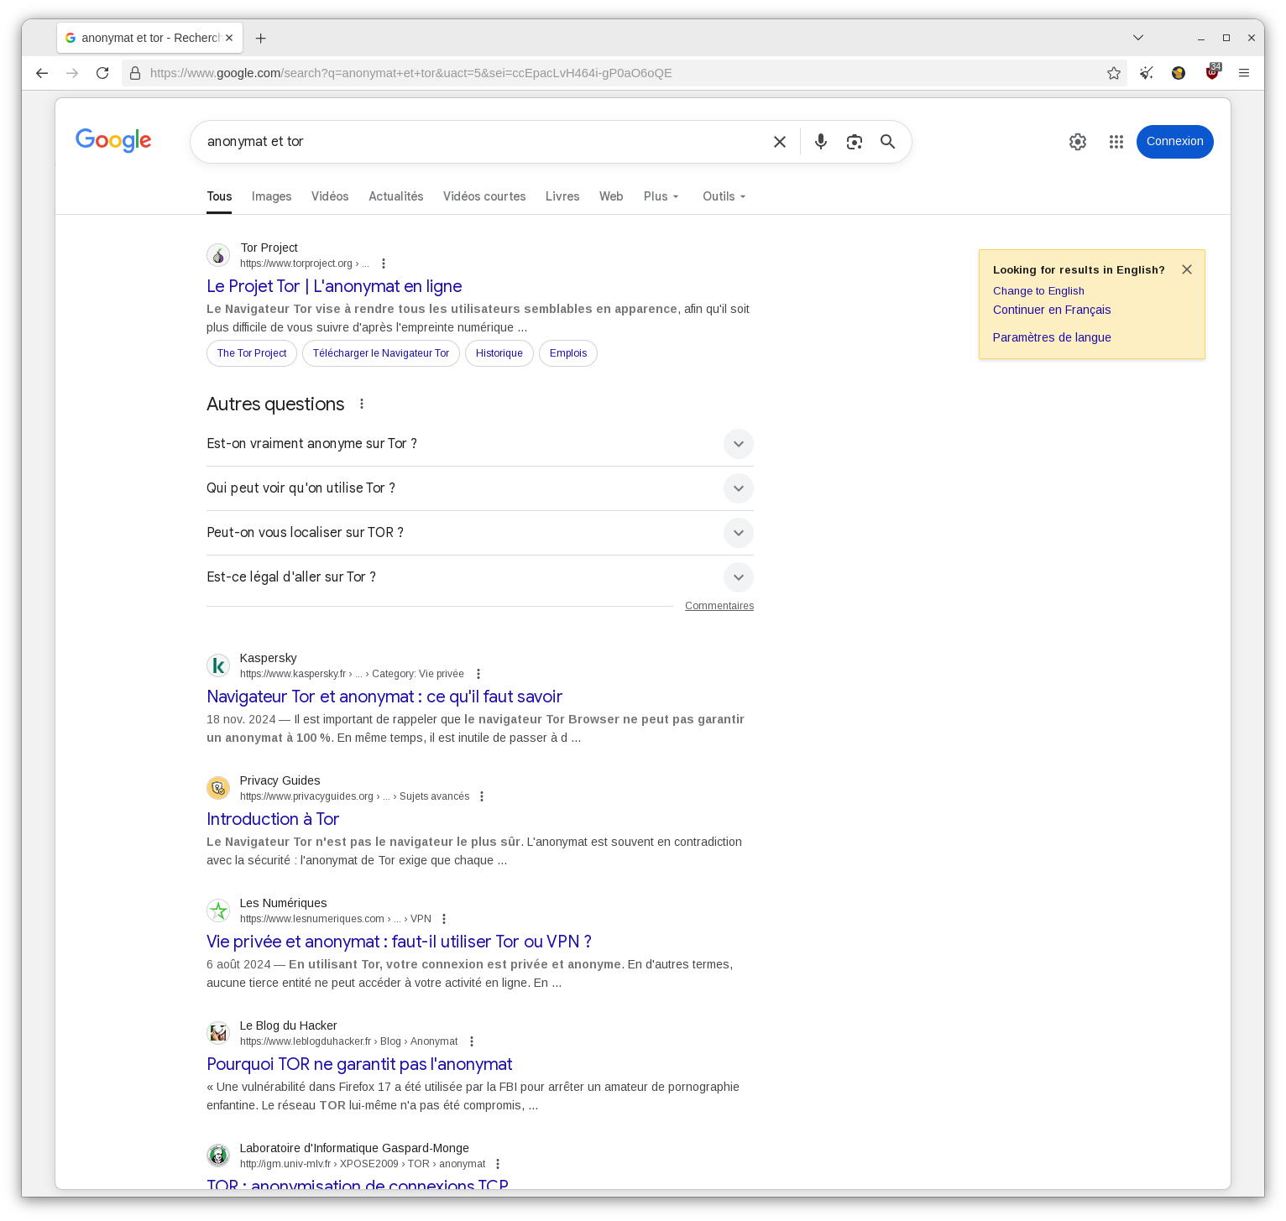
Task: Open the Outils dropdown
Action: (x=723, y=196)
